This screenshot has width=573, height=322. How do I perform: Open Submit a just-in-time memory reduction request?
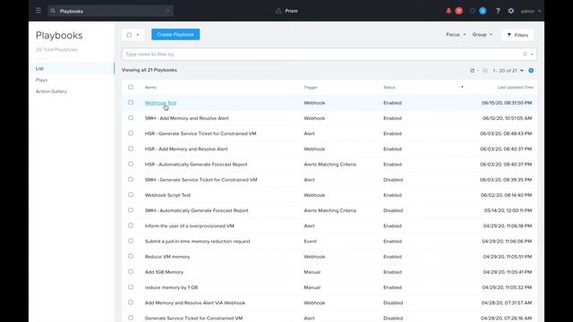pos(197,241)
